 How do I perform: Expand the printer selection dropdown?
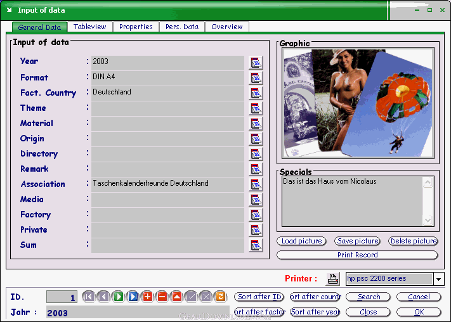click(438, 279)
